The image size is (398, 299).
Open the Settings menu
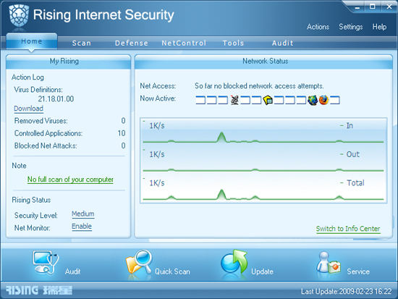pos(351,27)
